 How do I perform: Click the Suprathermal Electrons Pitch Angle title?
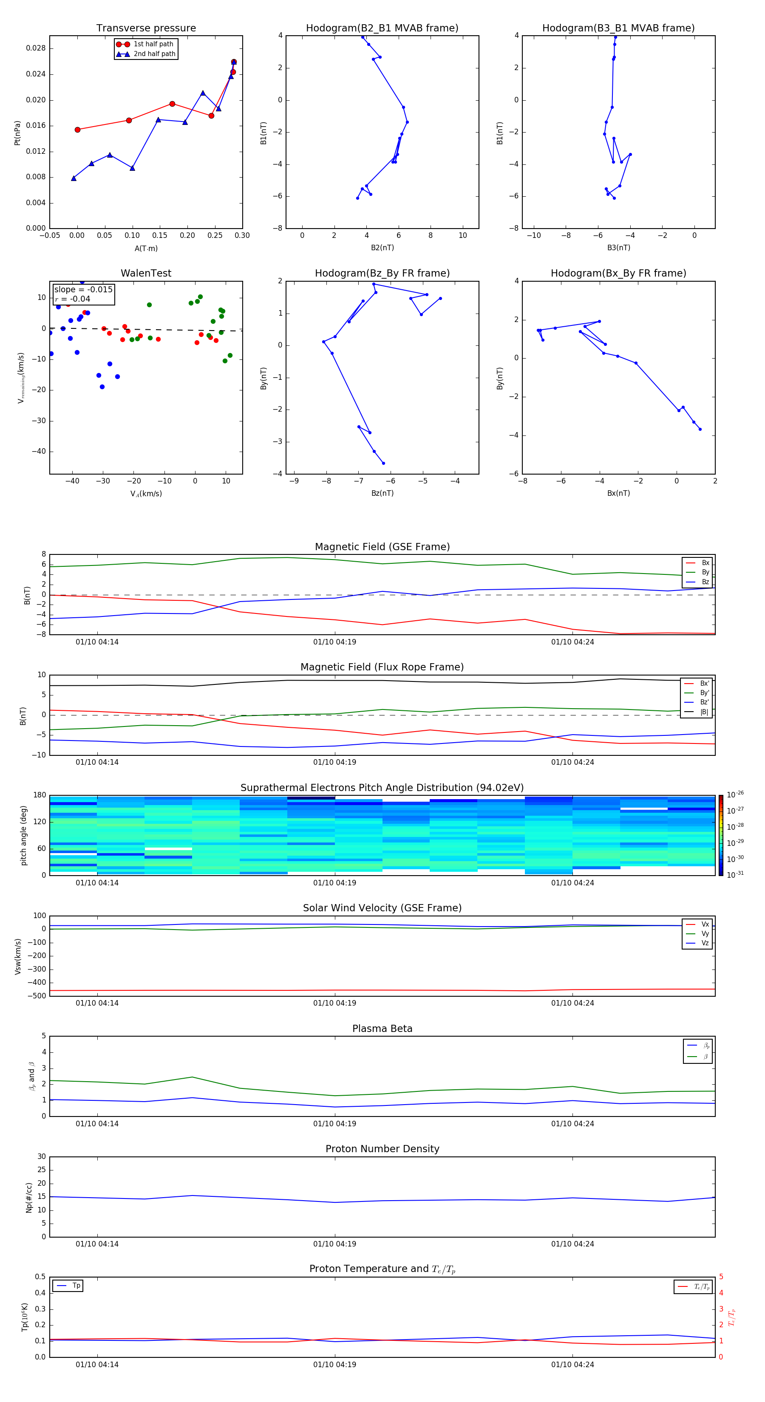tap(382, 788)
